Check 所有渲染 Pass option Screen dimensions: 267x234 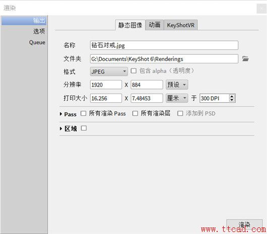83,113
